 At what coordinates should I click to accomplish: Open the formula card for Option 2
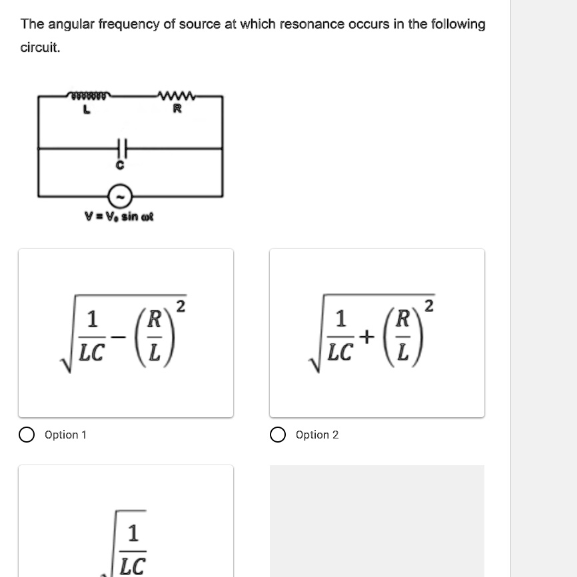[376, 333]
